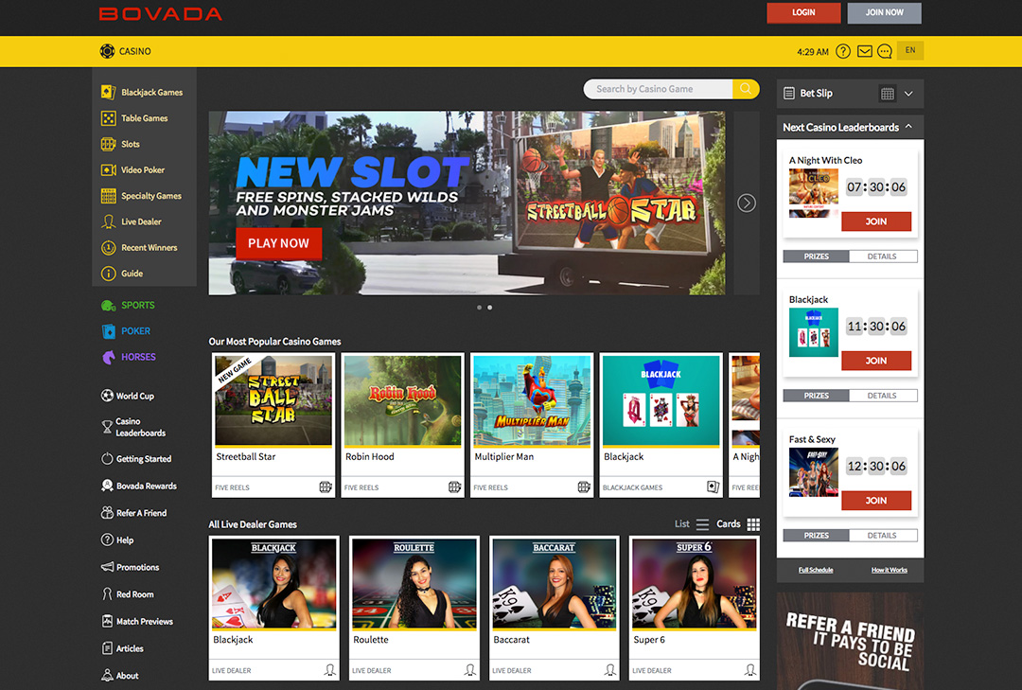The image size is (1022, 690).
Task: Go to the HORSES section
Action: [x=129, y=358]
